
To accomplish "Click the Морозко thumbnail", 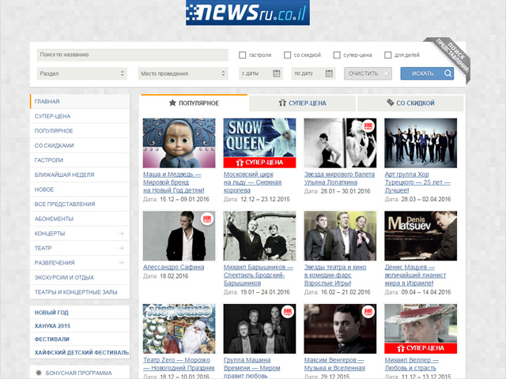I will tap(179, 328).
